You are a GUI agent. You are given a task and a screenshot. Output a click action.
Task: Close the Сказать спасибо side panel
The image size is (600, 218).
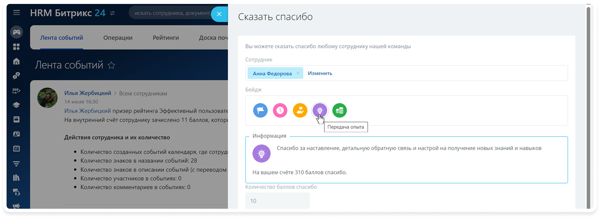pos(219,14)
